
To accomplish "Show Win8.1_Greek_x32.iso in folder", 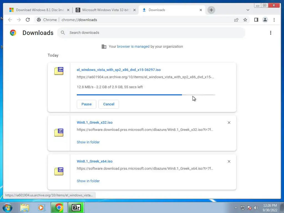I will click(88, 142).
